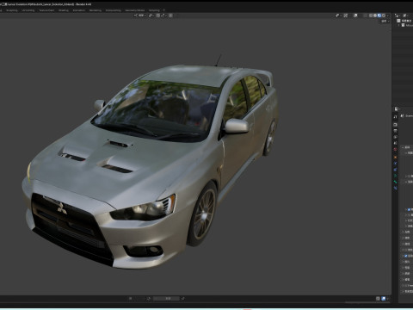
Task: Toggle the lower blue checked checkbox in properties
Action: coord(406,256)
